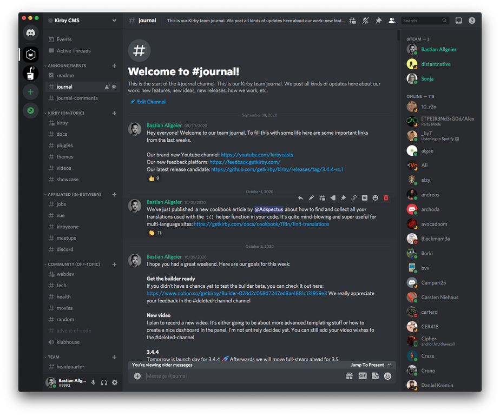Image resolution: width=500 pixels, height=416 pixels.
Task: Open the GIF picker in the message bar
Action: (x=362, y=375)
